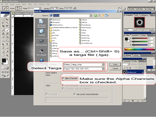Select the Lasso tool
Viewport: 156px width, 117px height.
pyautogui.click(x=3, y=23)
